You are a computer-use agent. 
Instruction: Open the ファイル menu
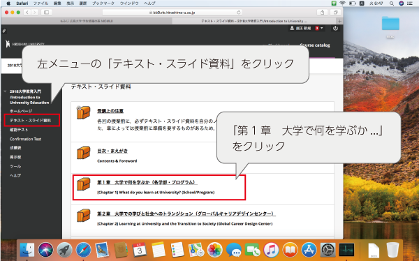pyautogui.click(x=41, y=3)
